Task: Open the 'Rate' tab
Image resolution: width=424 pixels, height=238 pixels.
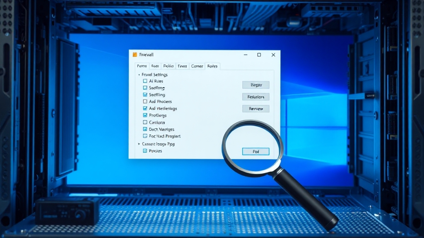Action: point(155,66)
